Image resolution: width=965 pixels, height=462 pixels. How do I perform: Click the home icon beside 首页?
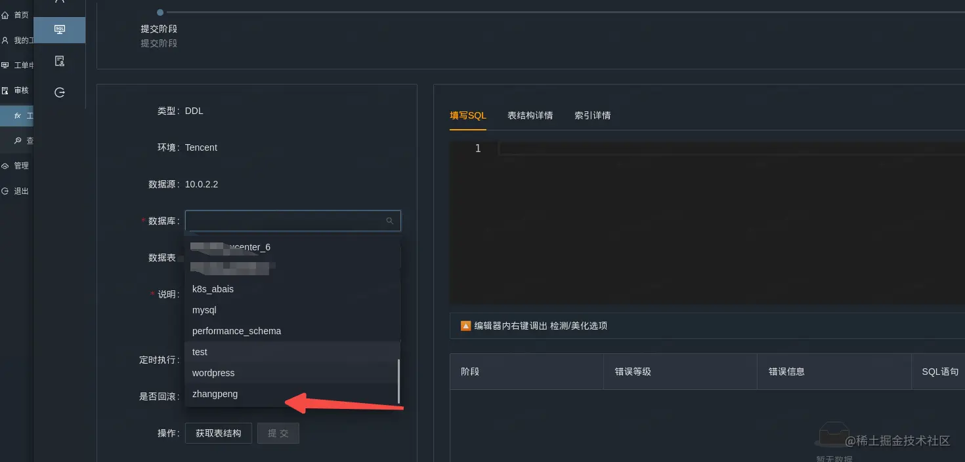(x=5, y=14)
